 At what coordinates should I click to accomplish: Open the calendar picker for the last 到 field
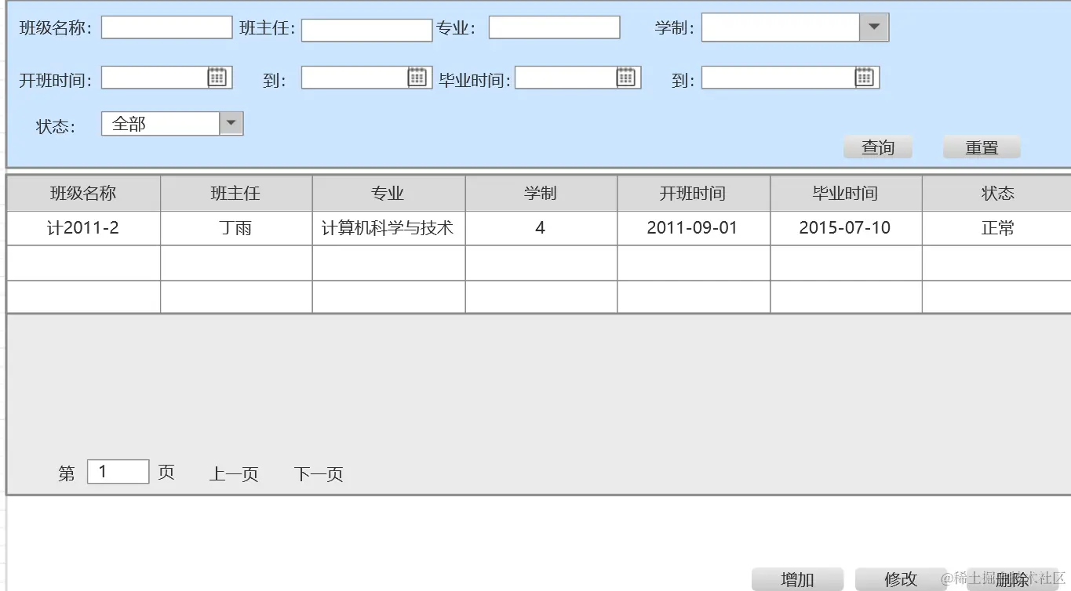click(865, 77)
